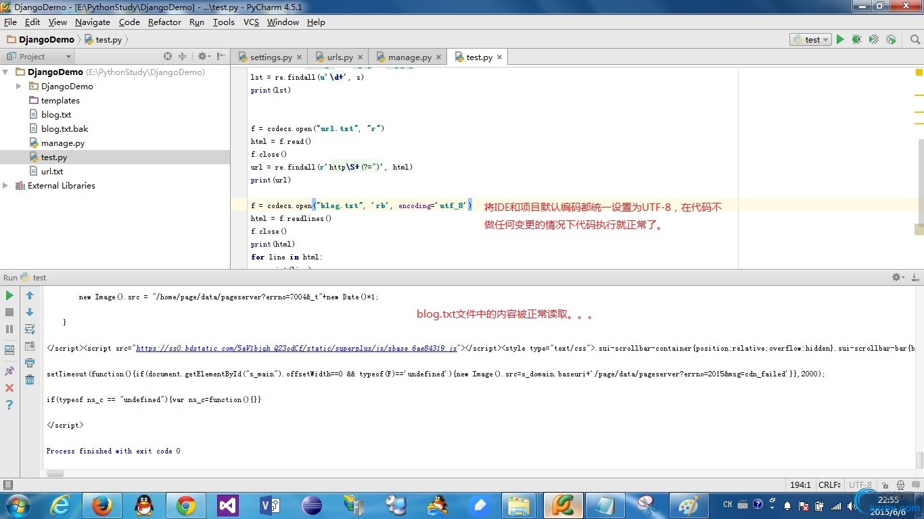Pin the Run tab
This screenshot has height=519, width=924.
pos(9,371)
